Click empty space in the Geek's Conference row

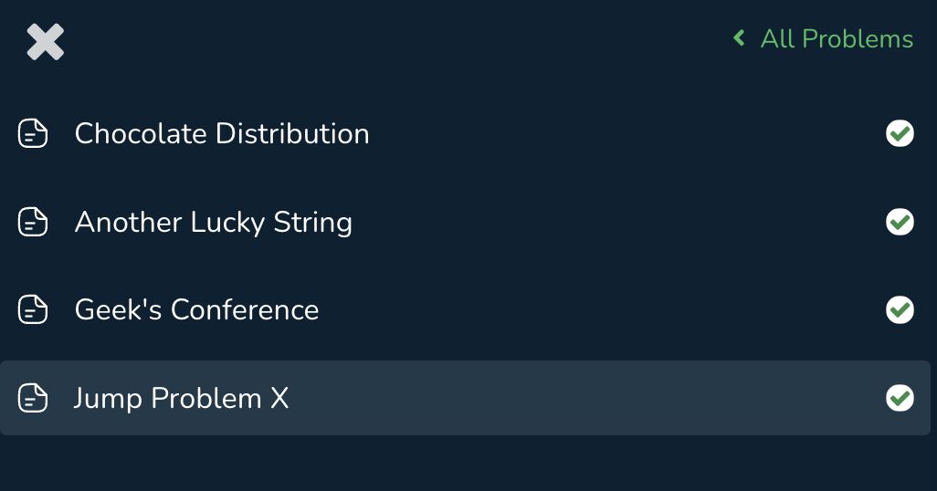tap(597, 309)
